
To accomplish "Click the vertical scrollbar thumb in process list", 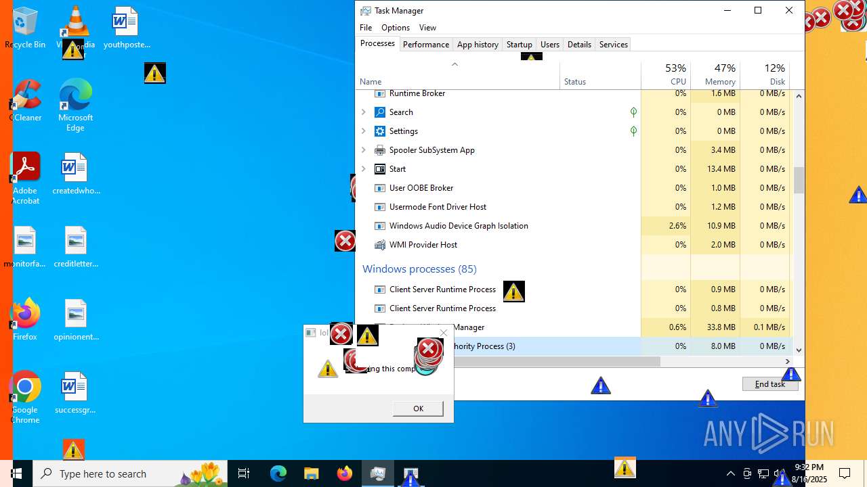I will 799,180.
